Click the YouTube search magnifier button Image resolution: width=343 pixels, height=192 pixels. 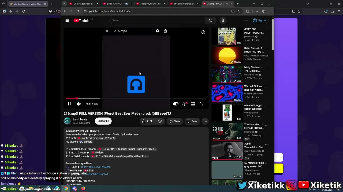pyautogui.click(x=211, y=21)
